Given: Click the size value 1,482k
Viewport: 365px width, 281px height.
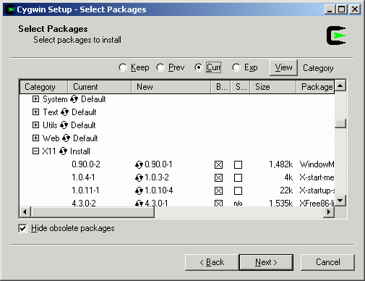Looking at the screenshot, I should coord(280,164).
